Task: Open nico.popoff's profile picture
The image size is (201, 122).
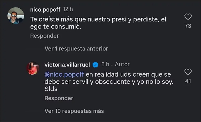Action: pos(16,15)
